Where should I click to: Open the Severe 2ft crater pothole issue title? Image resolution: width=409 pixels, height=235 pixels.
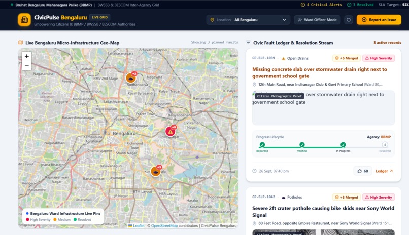(x=323, y=212)
